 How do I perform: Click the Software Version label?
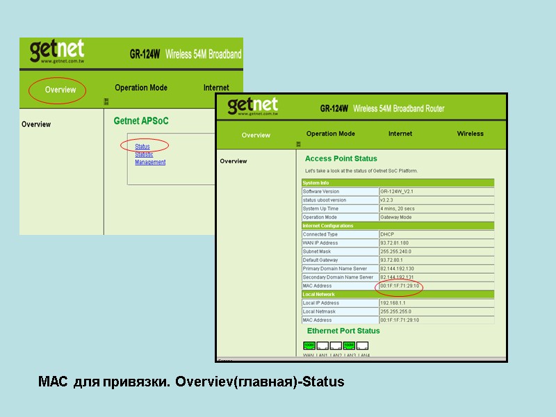[321, 192]
